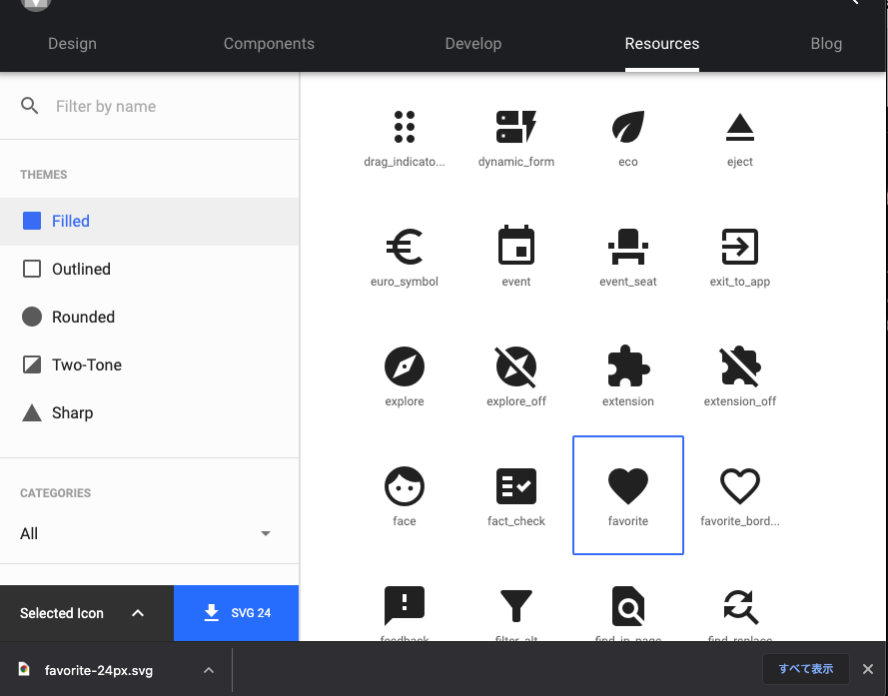Pick the exit_to_app icon

pos(739,247)
